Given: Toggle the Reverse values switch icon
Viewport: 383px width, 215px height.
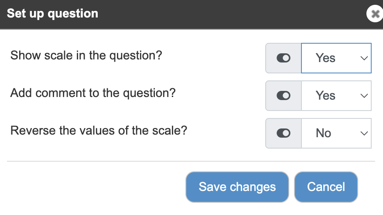Looking at the screenshot, I should coord(284,133).
